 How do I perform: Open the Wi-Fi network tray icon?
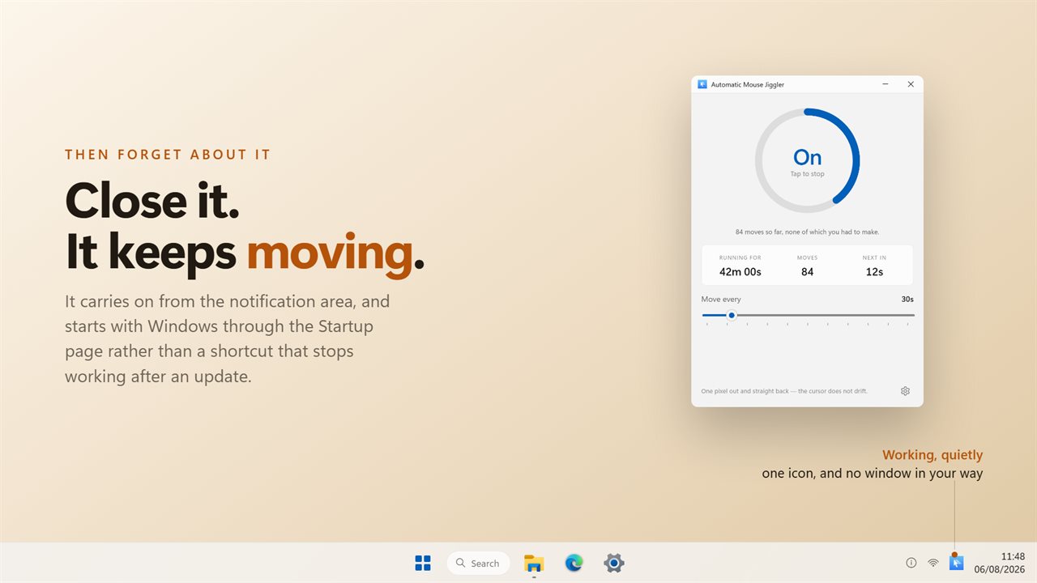[933, 563]
